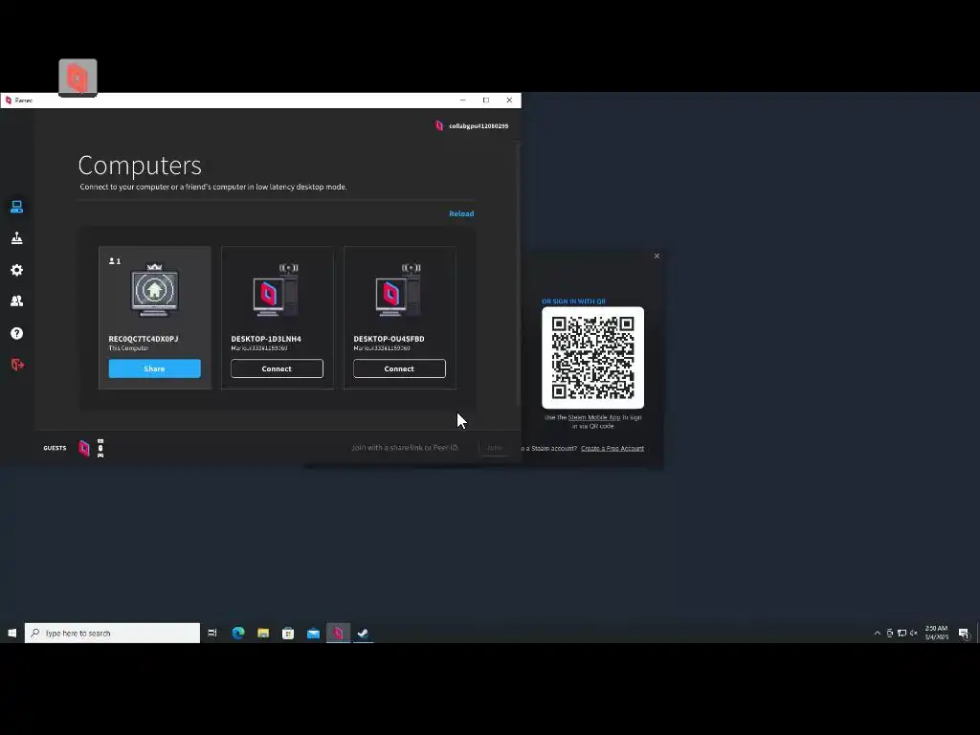980x735 pixels.
Task: Open the Computers tab in Parsec sidebar
Action: pyautogui.click(x=17, y=207)
